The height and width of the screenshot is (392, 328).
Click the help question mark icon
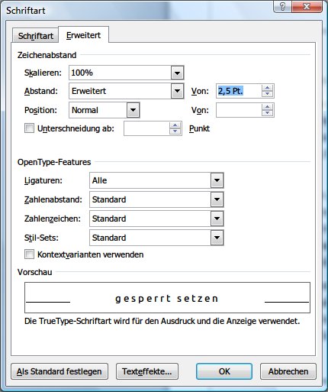282,6
